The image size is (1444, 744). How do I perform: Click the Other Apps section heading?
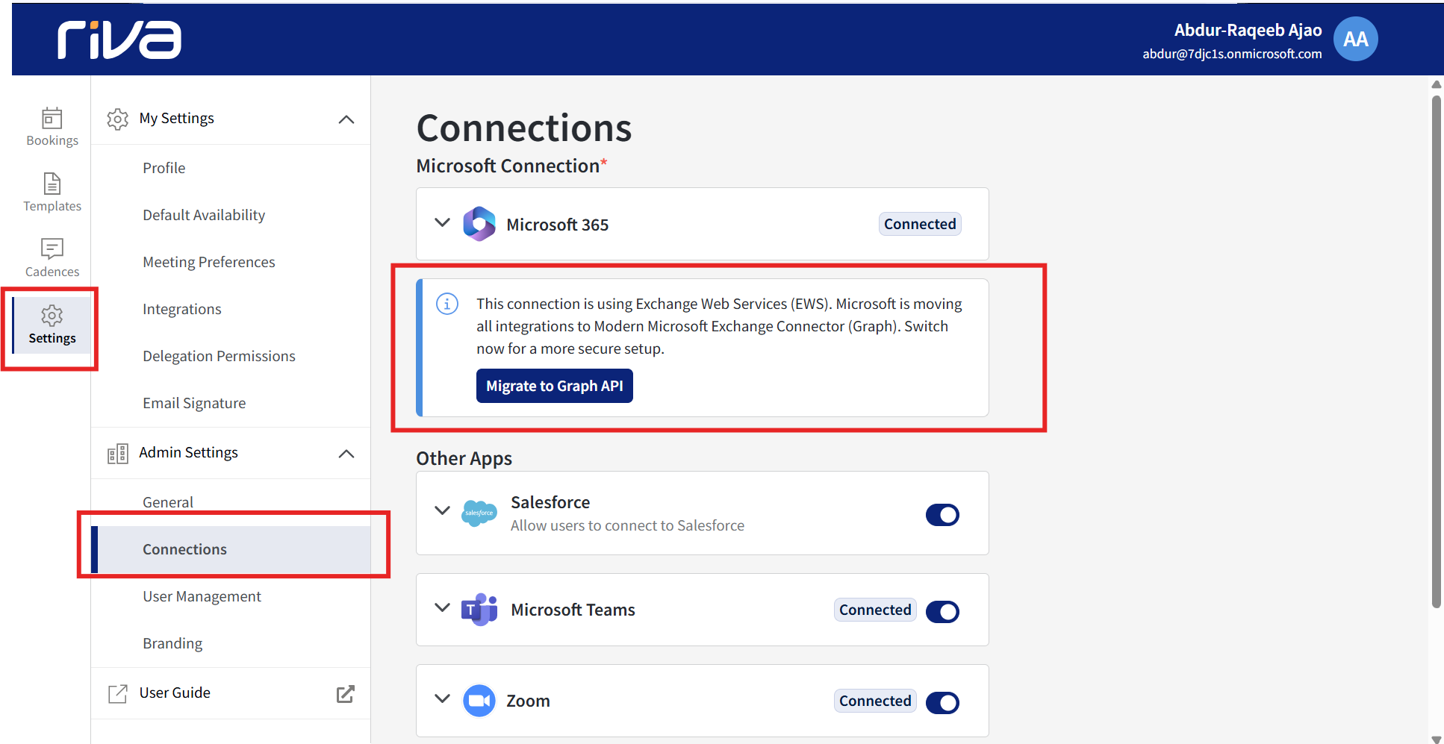464,458
